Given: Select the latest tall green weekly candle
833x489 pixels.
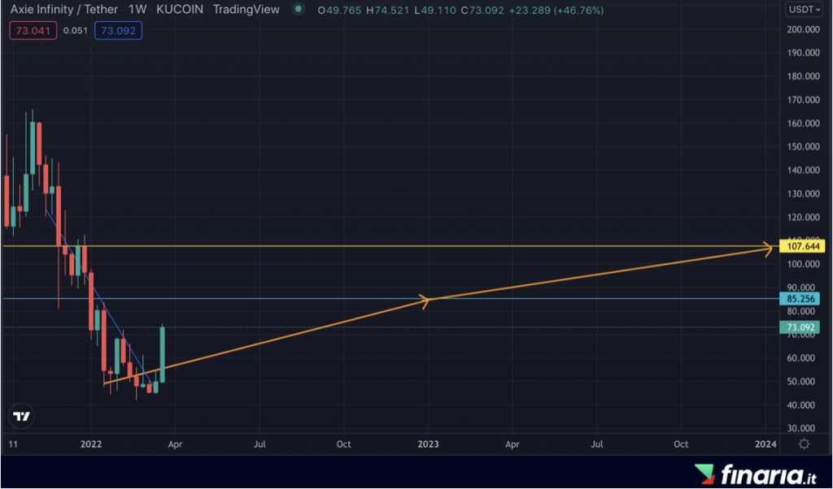Looking at the screenshot, I should [162, 354].
